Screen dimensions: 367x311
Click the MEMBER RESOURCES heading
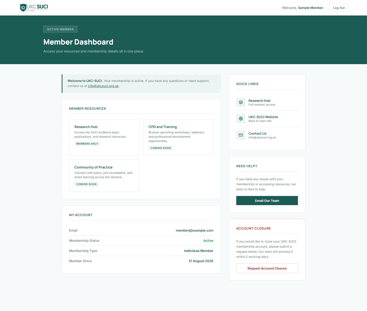tap(87, 109)
